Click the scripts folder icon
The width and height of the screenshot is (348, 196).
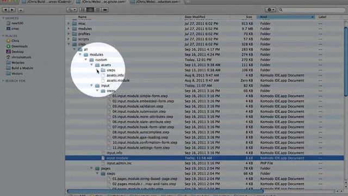pos(74,39)
